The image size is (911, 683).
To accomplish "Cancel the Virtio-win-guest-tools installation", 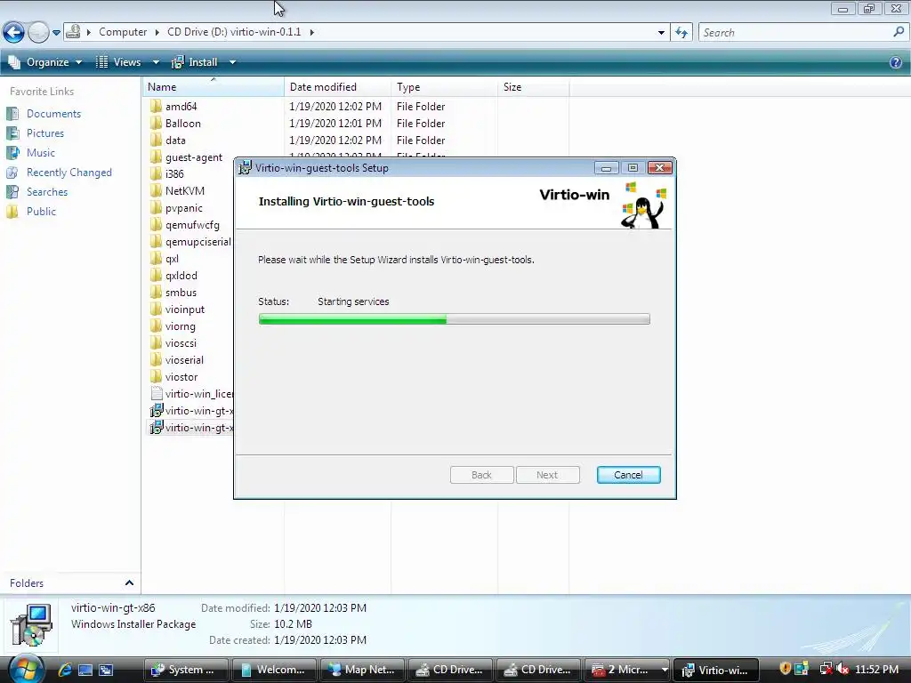I will point(629,475).
